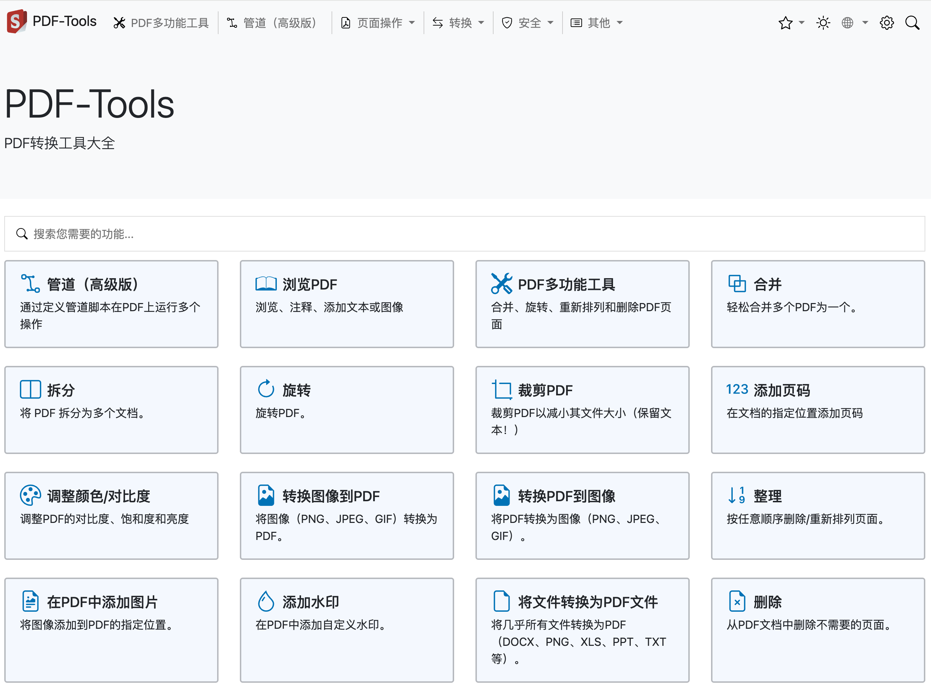Open the 在PDF中添加图片 card title

[x=102, y=602]
